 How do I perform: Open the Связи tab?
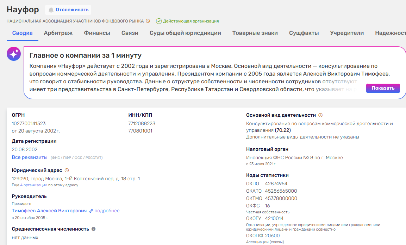130,33
